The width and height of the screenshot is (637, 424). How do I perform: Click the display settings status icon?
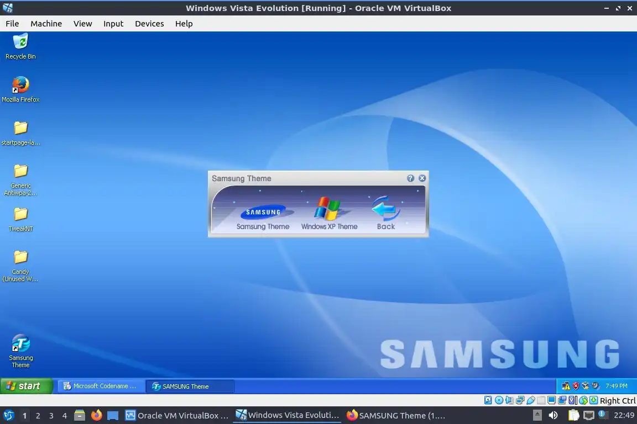(x=552, y=400)
